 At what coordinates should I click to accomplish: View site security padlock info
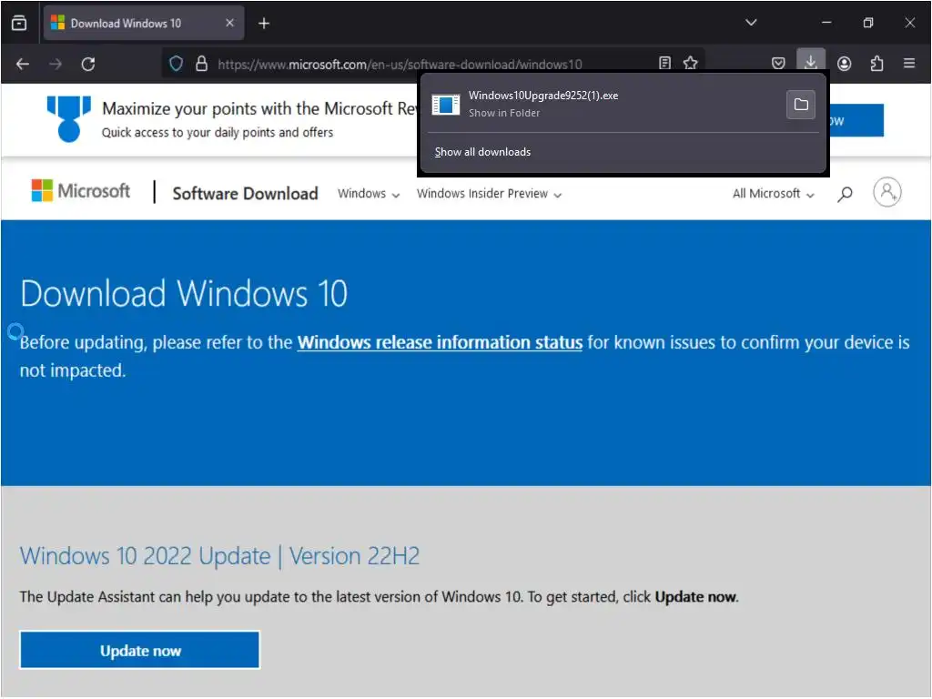[x=201, y=64]
